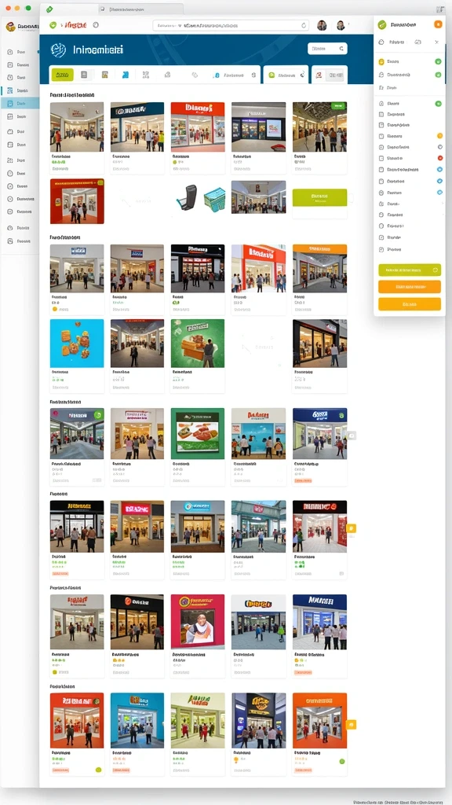The height and width of the screenshot is (805, 452).
Task: Open the green-framed food tray thumbnail
Action: 198,433
